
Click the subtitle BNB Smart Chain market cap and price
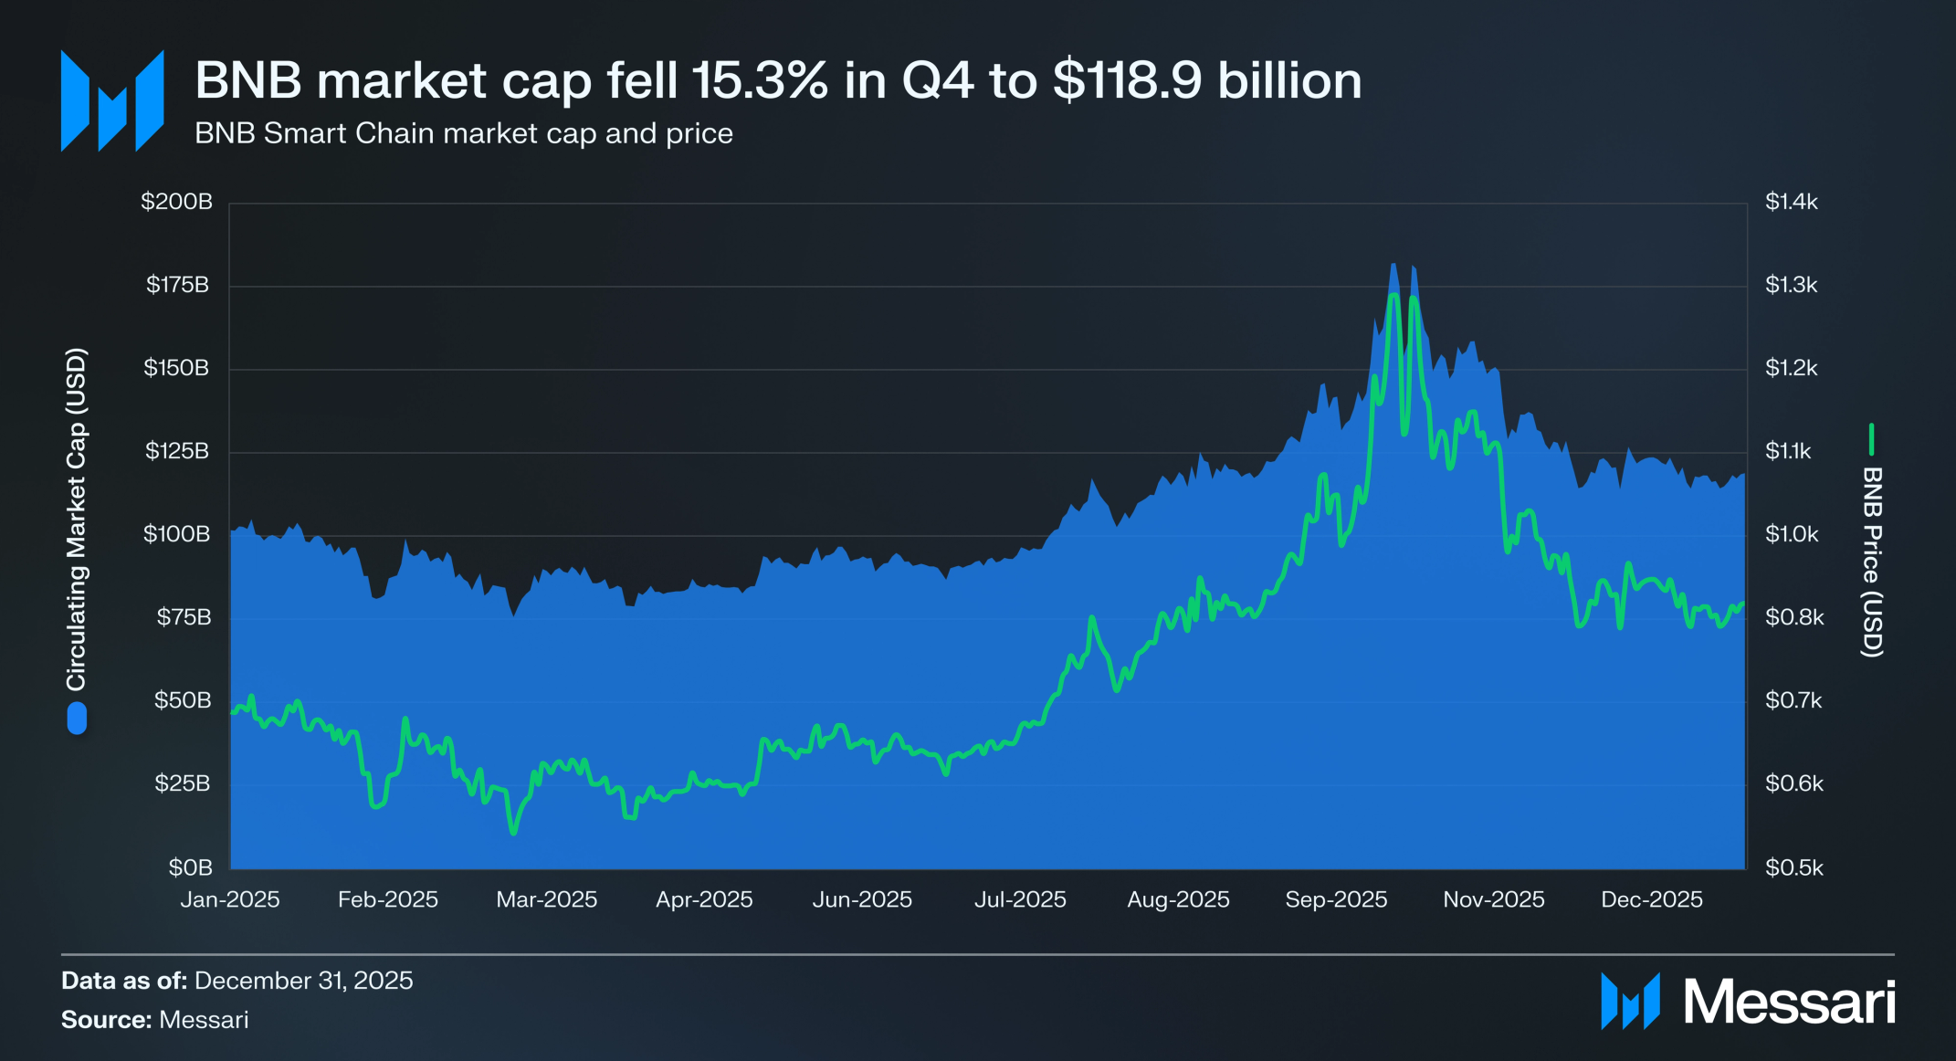coord(464,133)
